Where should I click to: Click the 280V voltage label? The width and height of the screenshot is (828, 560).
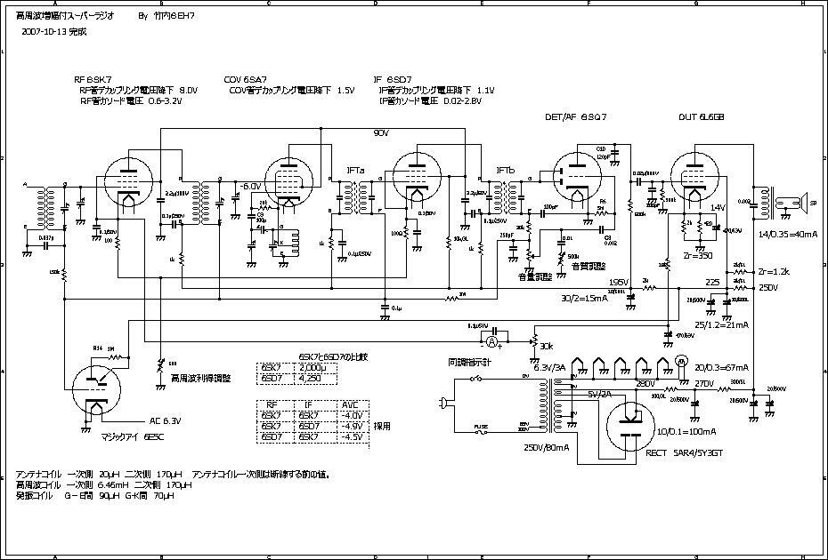click(645, 384)
